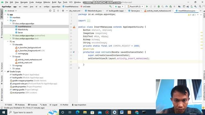Open the Tools menu
Screen dimensions: 205x115
click(65, 2)
